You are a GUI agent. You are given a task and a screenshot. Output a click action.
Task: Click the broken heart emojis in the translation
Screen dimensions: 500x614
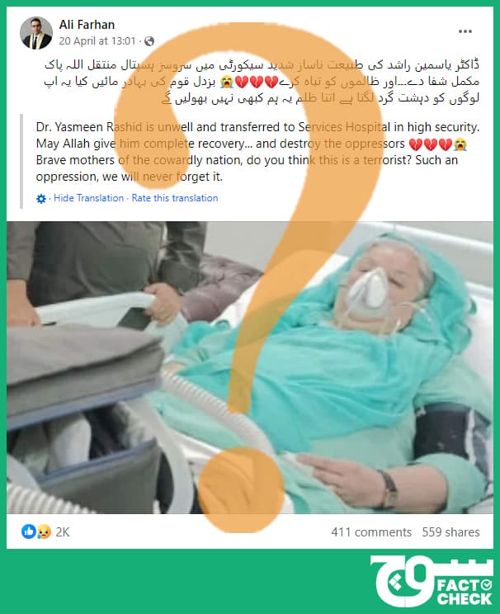[431, 144]
